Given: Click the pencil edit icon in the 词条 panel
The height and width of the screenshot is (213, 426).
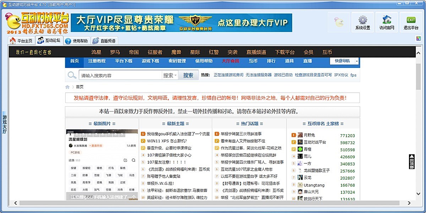Looking at the screenshot, I should [x=125, y=160].
